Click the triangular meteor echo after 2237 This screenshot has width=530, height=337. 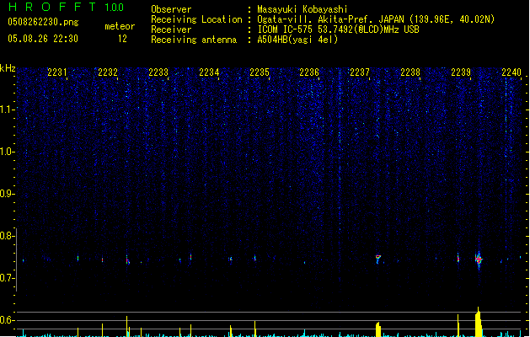pos(377,259)
